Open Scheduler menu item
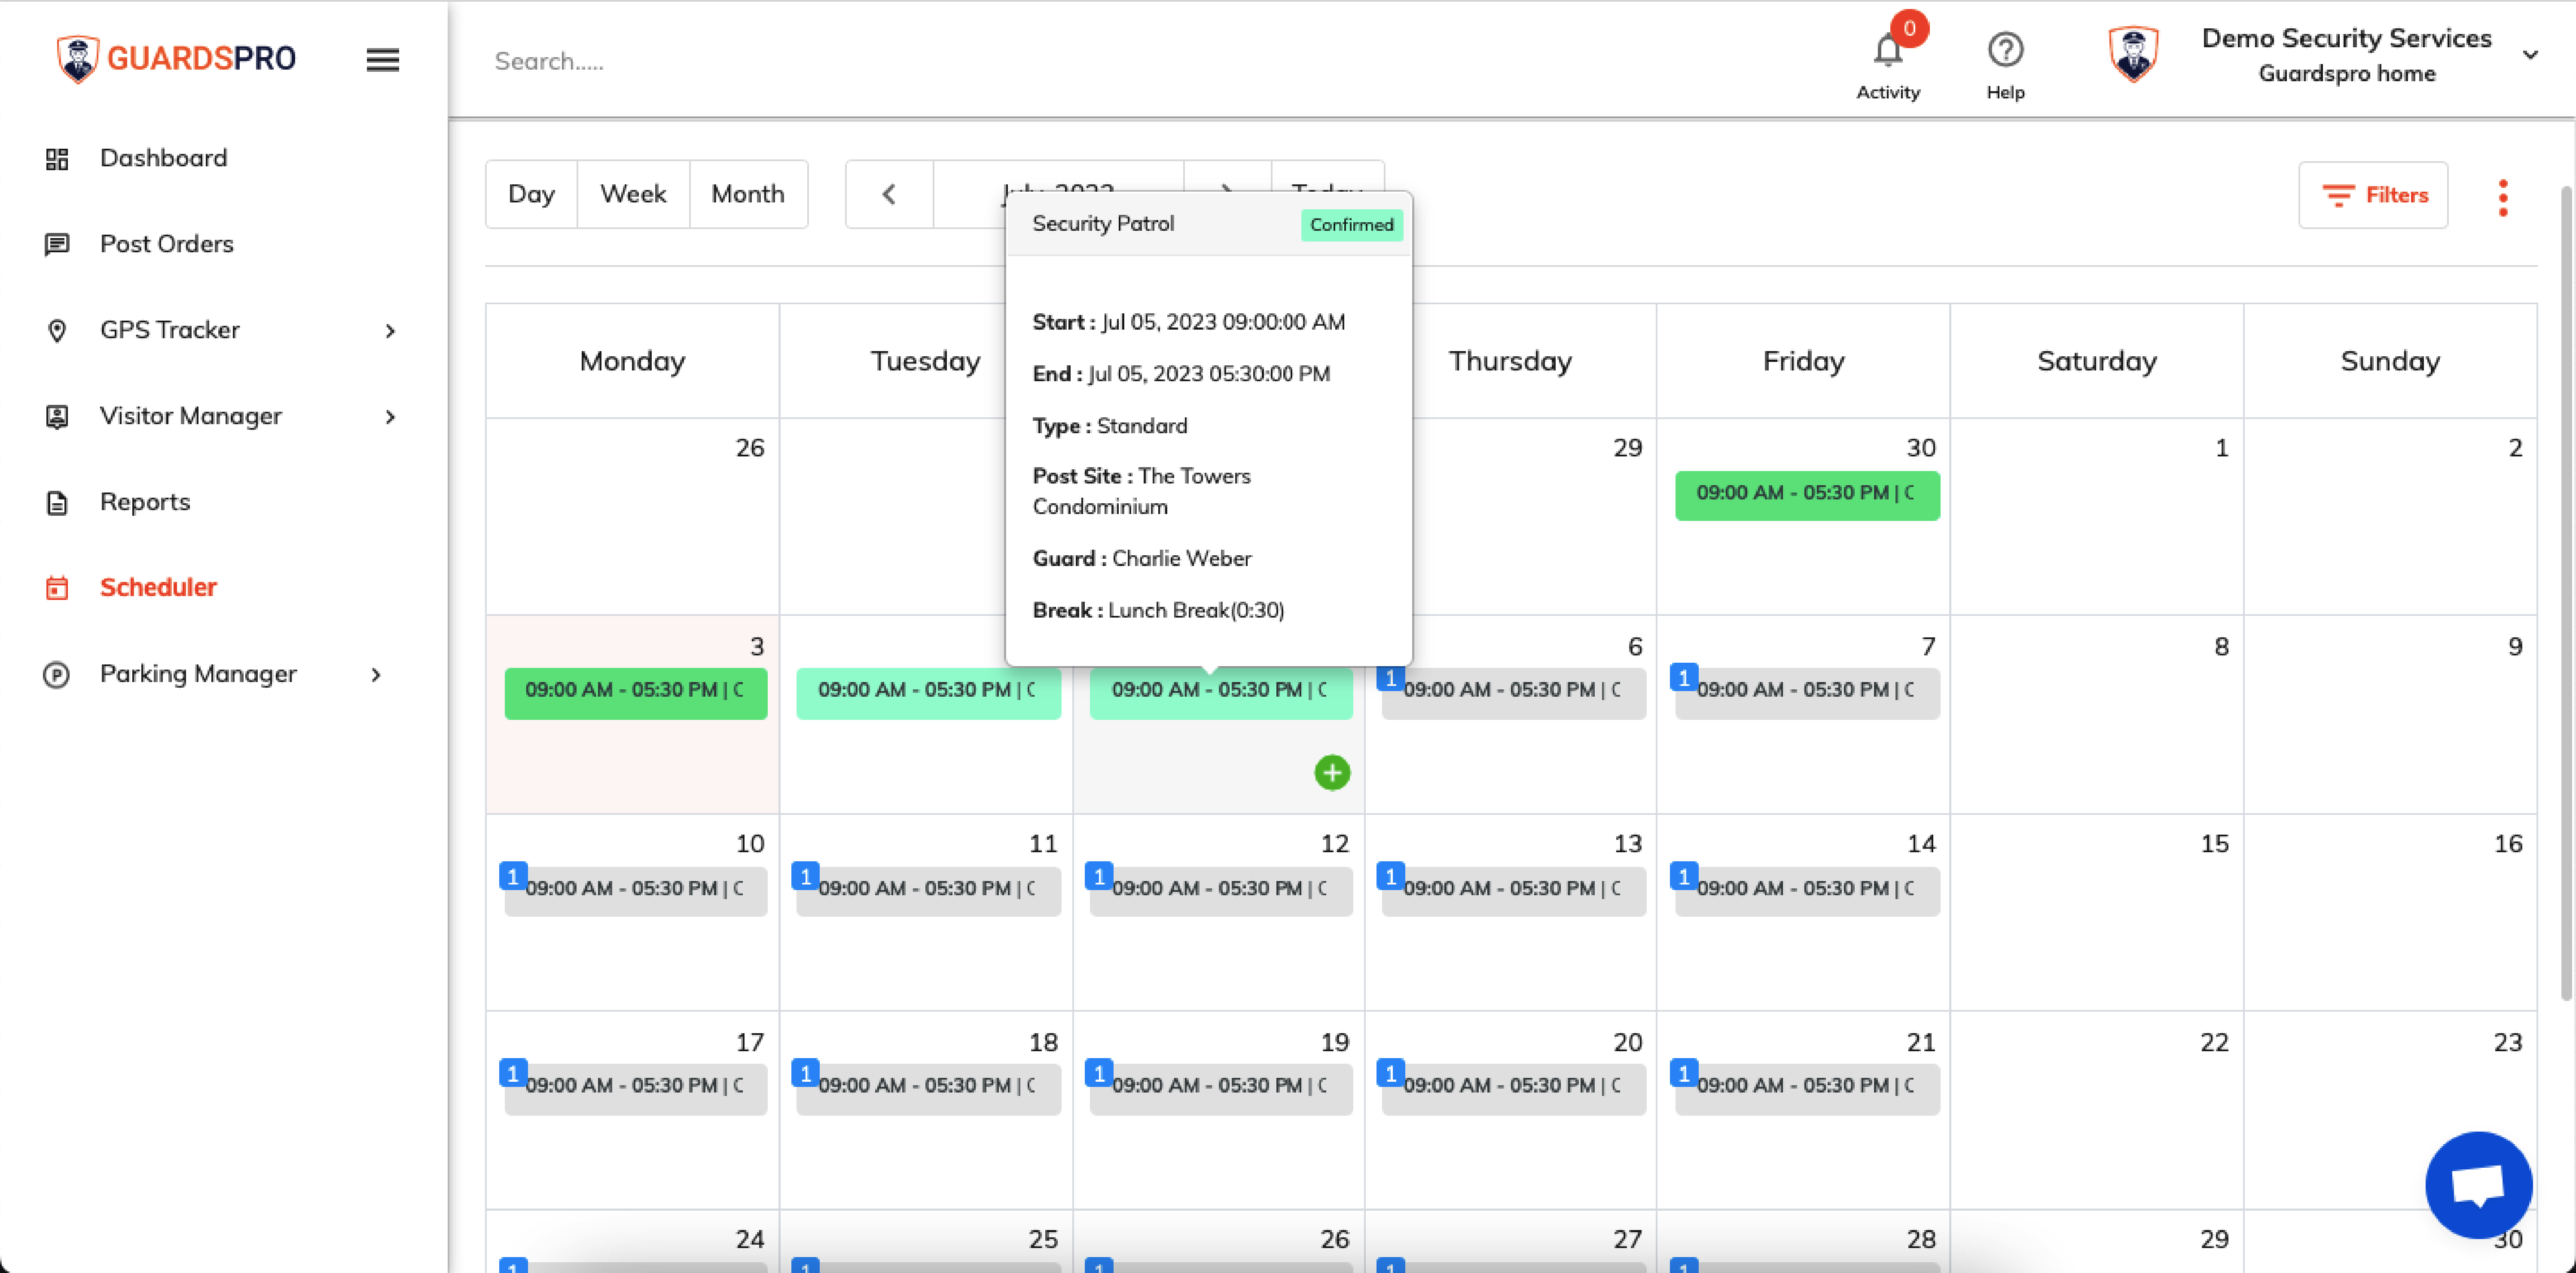This screenshot has height=1273, width=2576. (x=158, y=587)
